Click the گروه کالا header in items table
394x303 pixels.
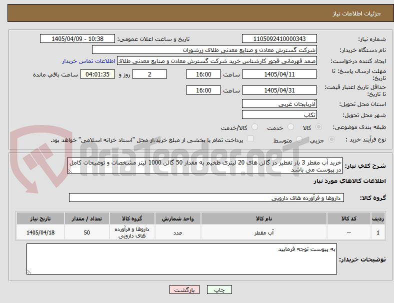pos(132,218)
